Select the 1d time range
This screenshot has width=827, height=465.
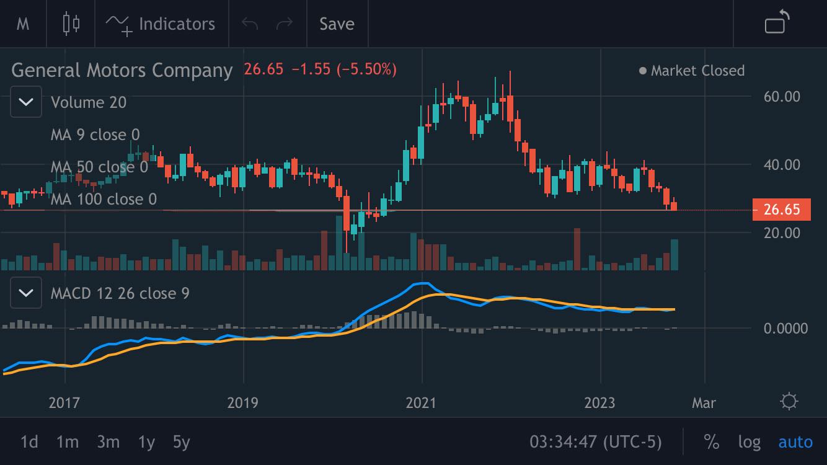(x=29, y=442)
